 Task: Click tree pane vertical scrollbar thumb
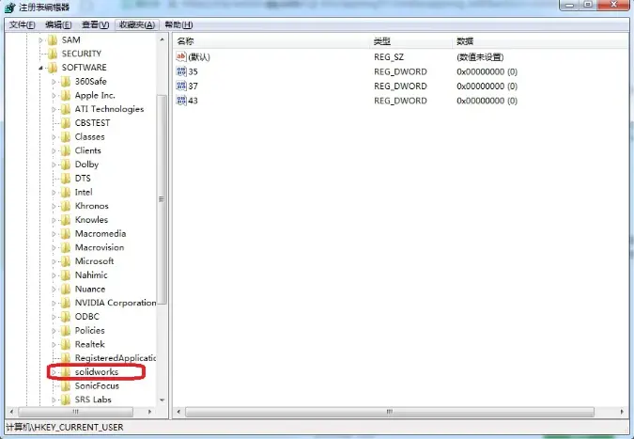tap(162, 199)
